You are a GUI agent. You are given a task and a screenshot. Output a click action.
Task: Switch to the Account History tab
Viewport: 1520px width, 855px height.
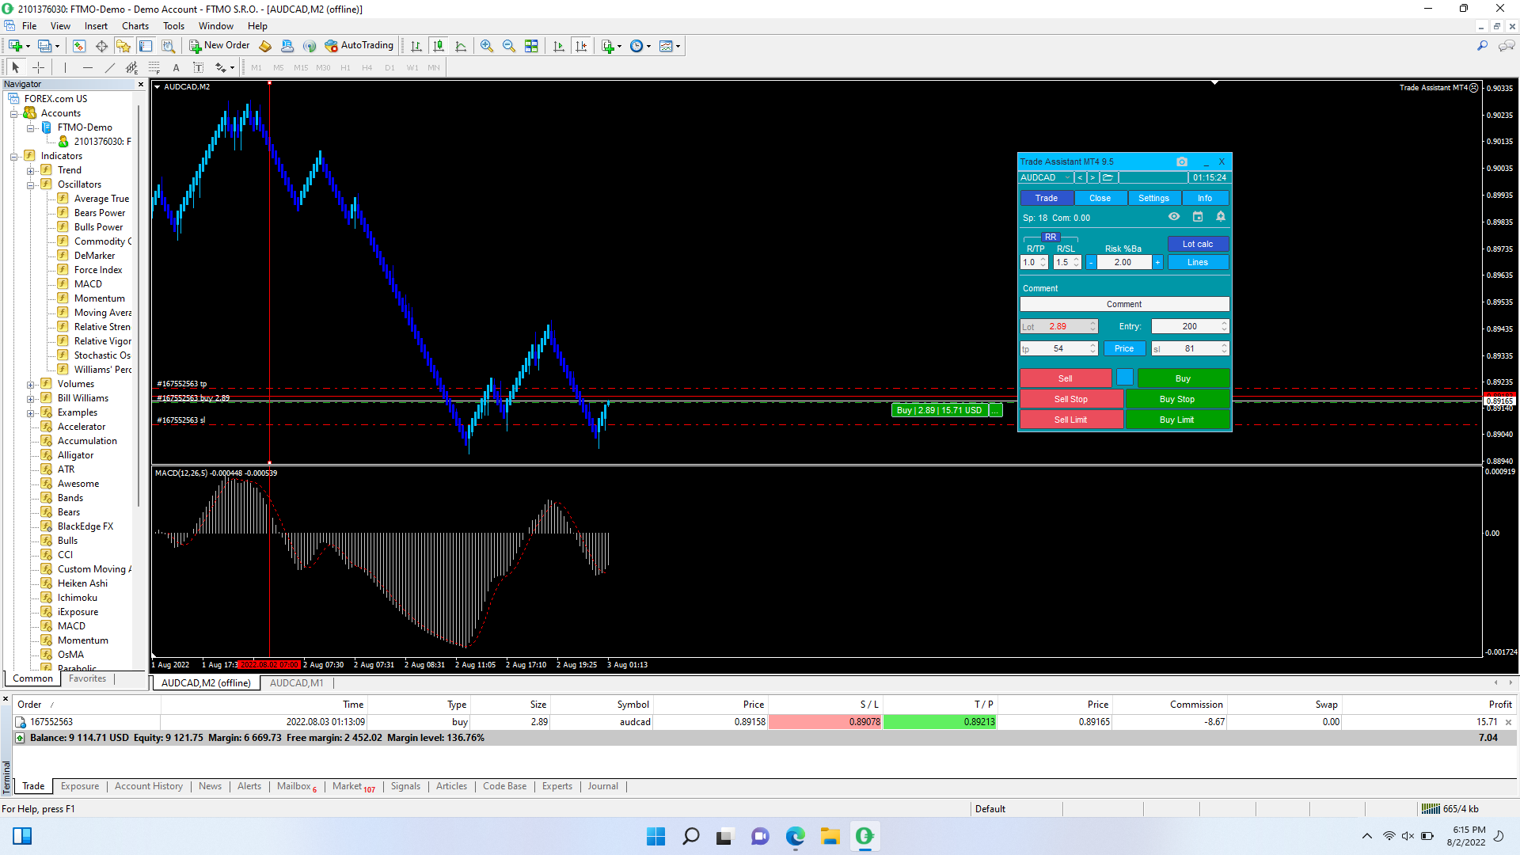click(x=148, y=786)
